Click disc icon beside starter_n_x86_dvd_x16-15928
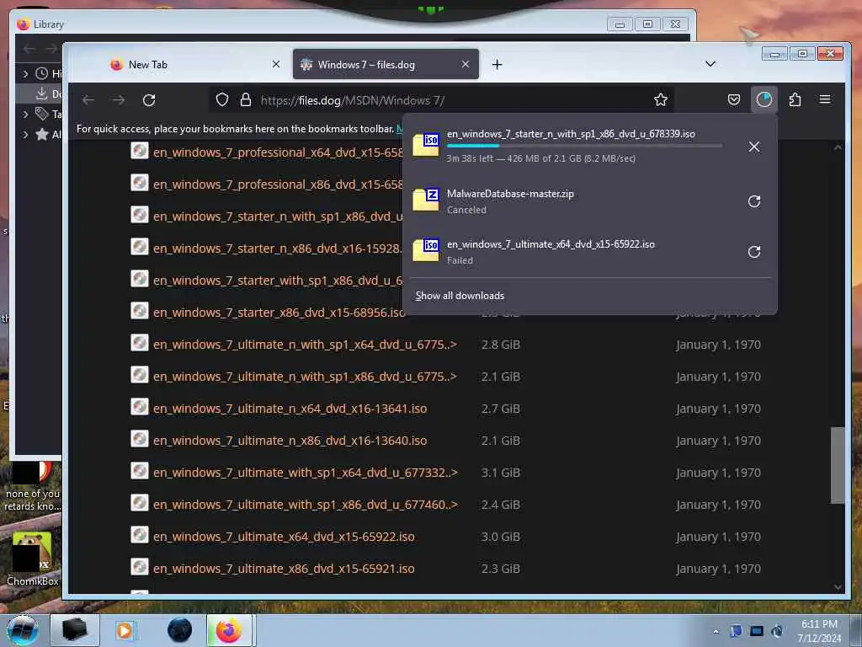Screen dimensions: 862x647 (x=140, y=247)
